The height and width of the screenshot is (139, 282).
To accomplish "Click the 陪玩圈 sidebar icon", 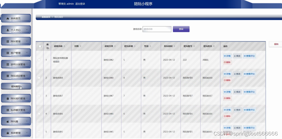I will (x=8, y=121).
